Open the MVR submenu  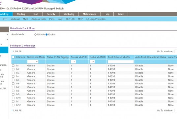point(25,19)
